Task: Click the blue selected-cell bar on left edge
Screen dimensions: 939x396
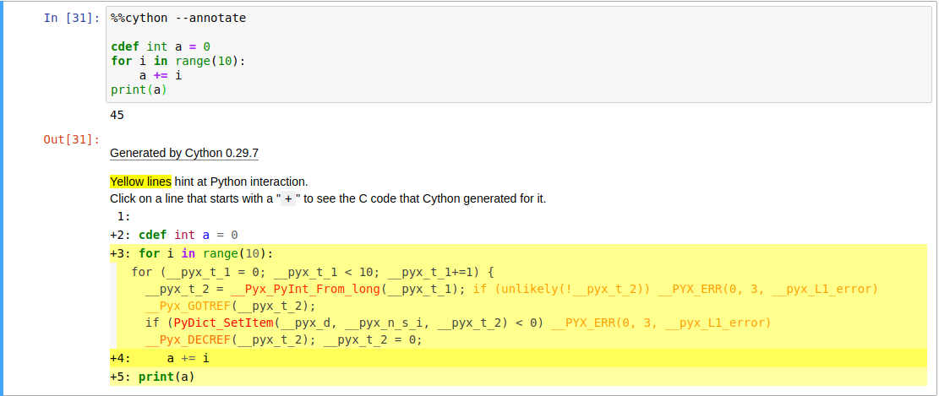Action: (x=2, y=198)
